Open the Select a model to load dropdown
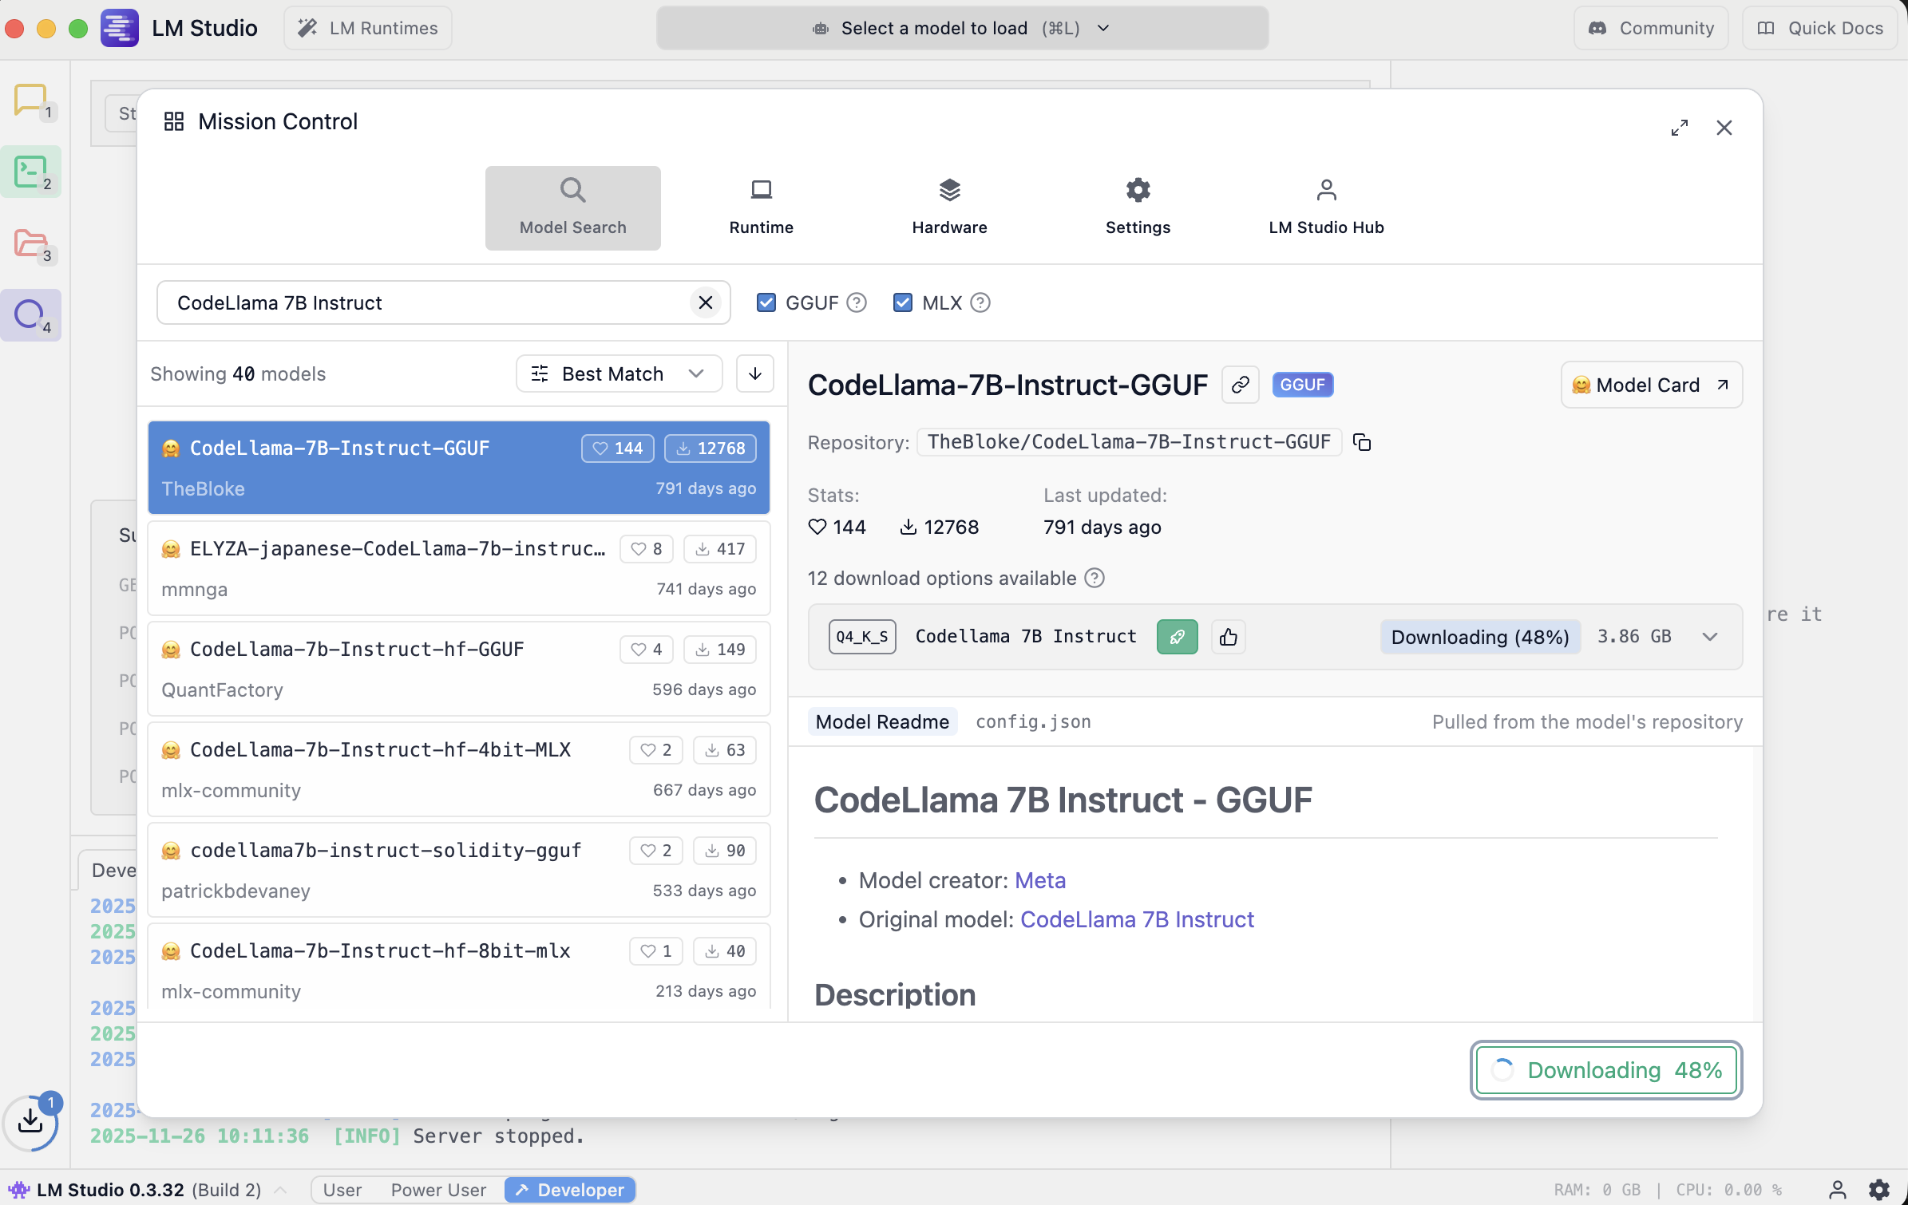1908x1205 pixels. tap(962, 28)
